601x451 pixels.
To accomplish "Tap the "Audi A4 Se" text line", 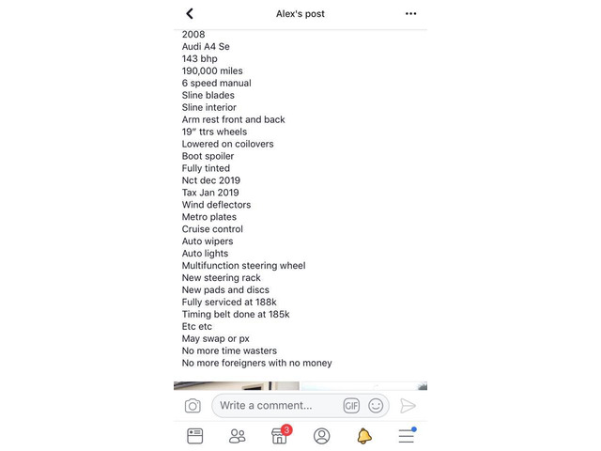I will click(206, 46).
